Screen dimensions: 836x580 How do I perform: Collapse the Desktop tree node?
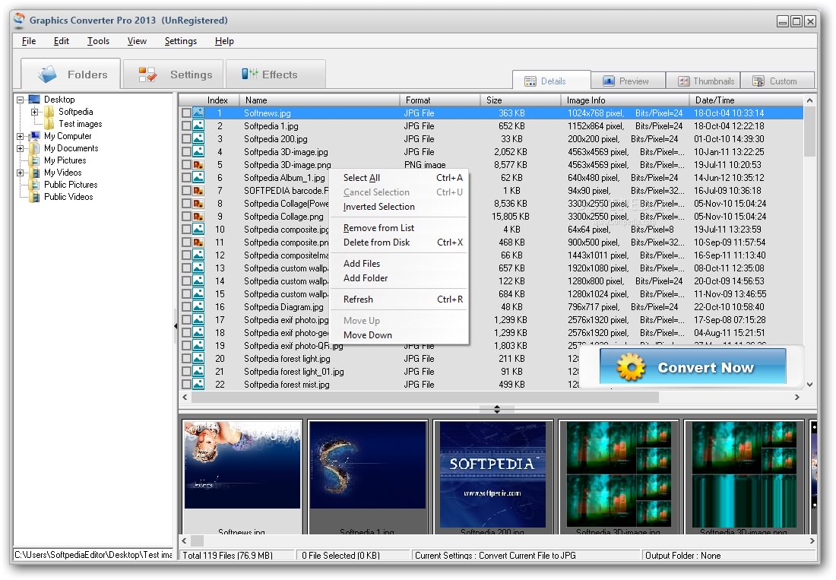[21, 100]
